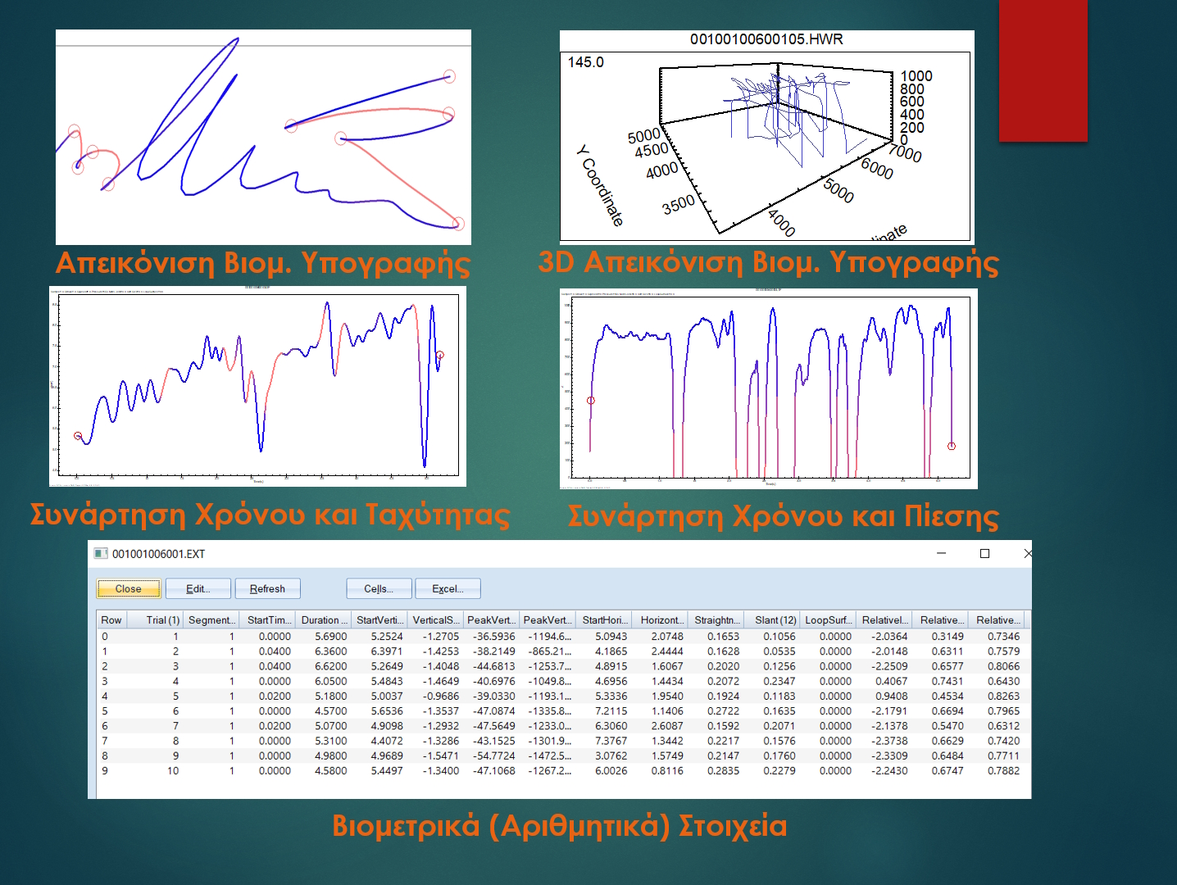Click the 2D biometric signature drawing
The image size is (1177, 885).
click(263, 138)
